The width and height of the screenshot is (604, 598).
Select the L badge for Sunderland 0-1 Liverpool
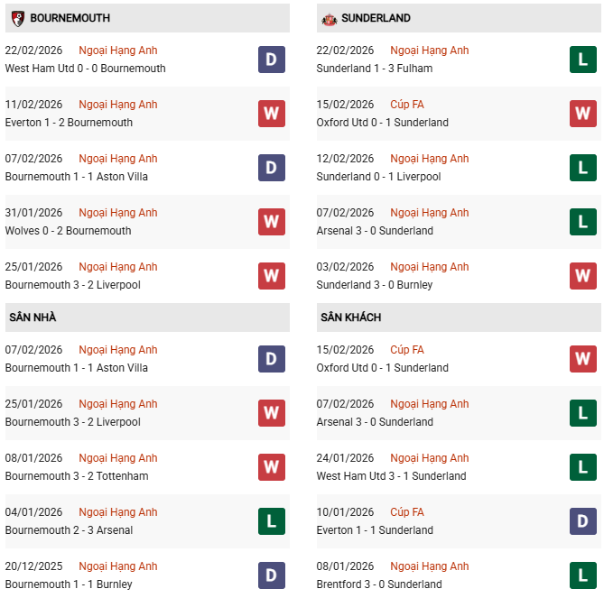point(583,168)
